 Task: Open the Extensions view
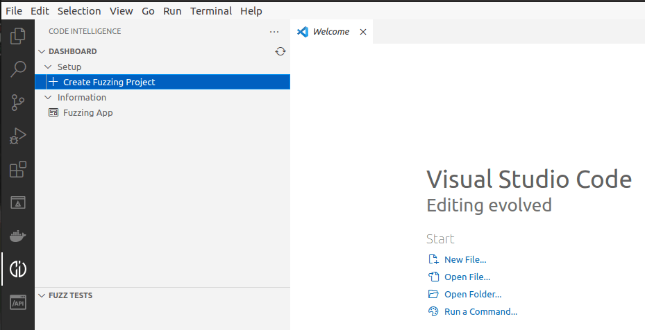tap(17, 169)
